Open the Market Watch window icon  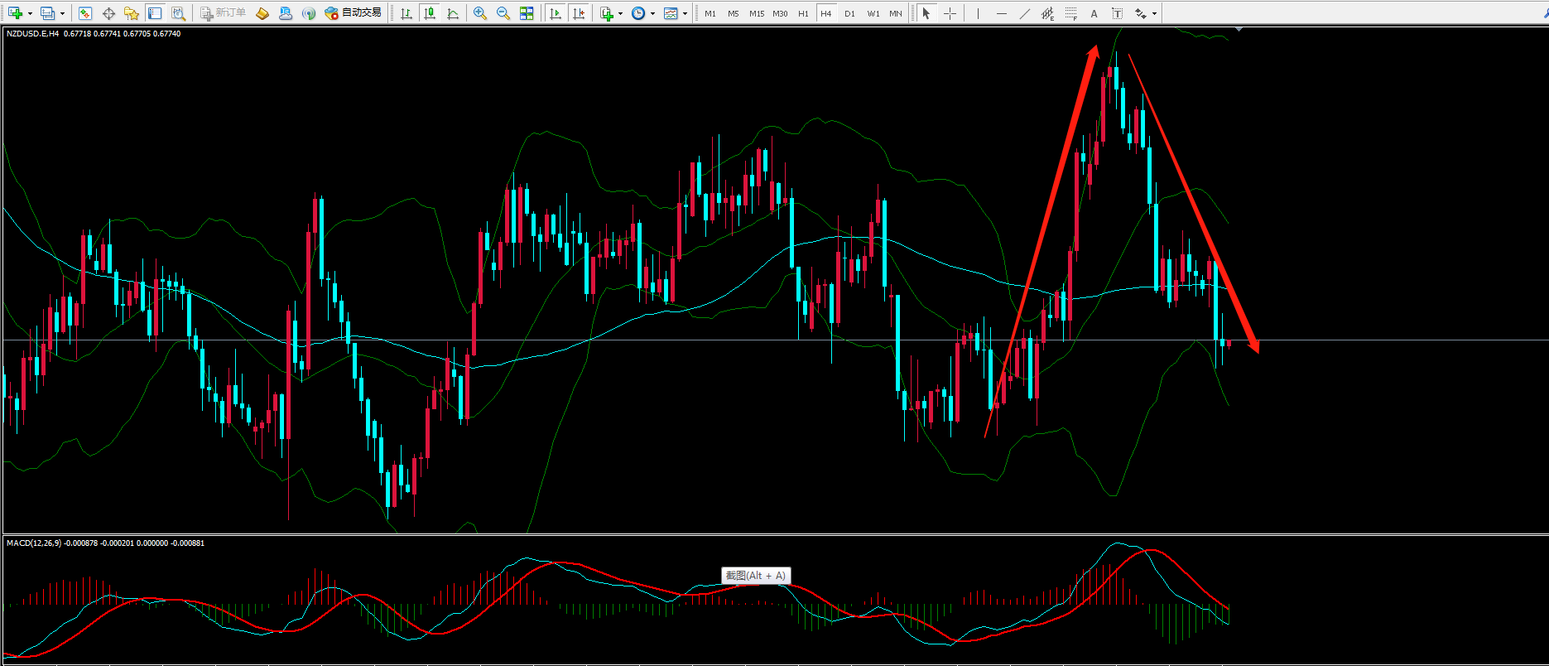84,13
